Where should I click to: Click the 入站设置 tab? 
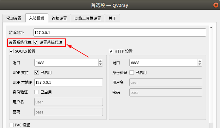click(37, 18)
